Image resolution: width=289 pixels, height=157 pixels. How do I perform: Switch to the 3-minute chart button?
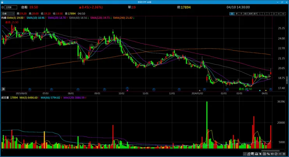[x=264, y=14]
